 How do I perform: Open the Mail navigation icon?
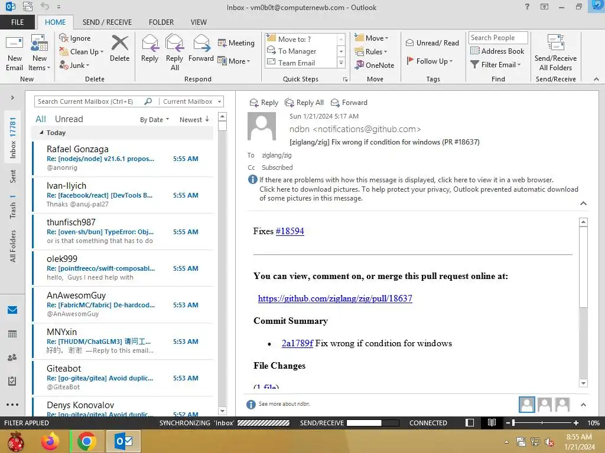[x=12, y=310]
